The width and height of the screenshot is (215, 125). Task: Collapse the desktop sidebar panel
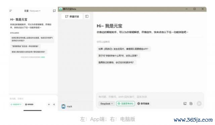coord(87,16)
